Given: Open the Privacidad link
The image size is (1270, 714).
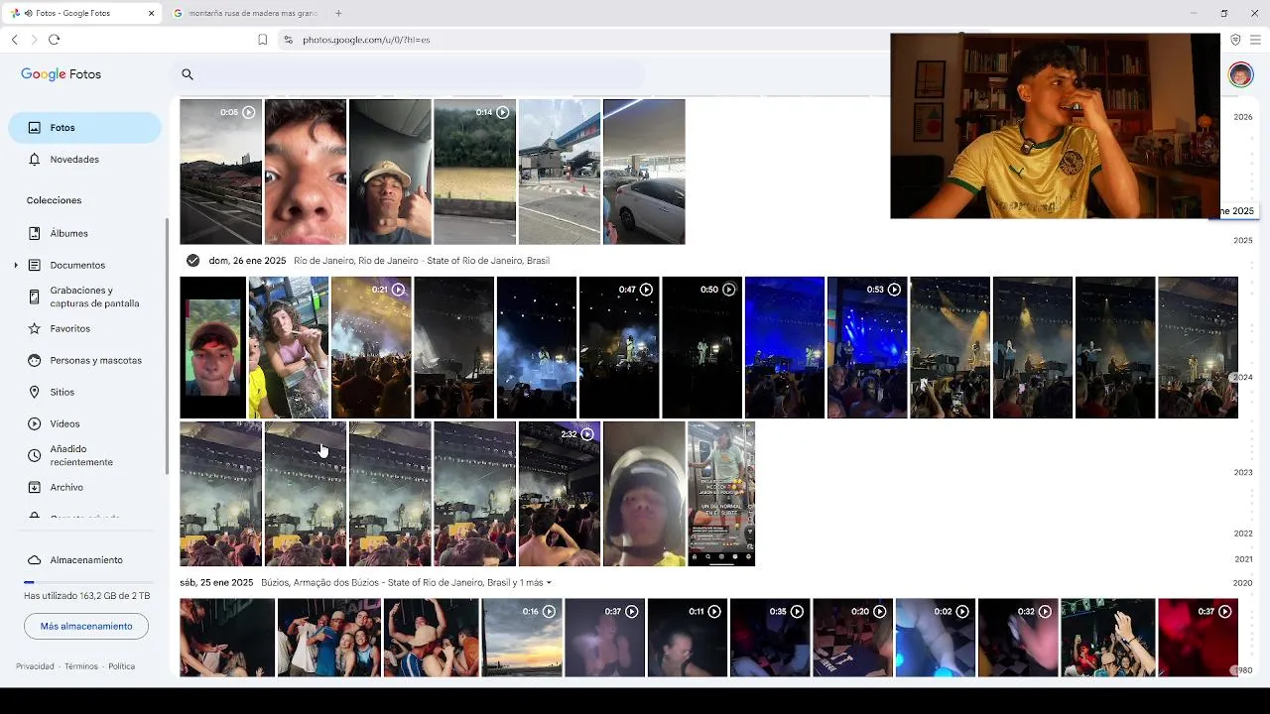Looking at the screenshot, I should tap(35, 666).
